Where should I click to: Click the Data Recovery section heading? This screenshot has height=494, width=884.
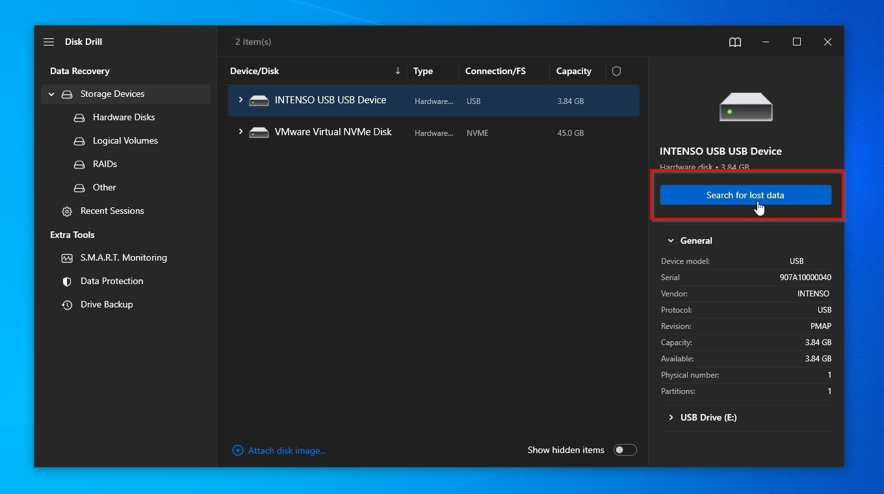point(80,71)
